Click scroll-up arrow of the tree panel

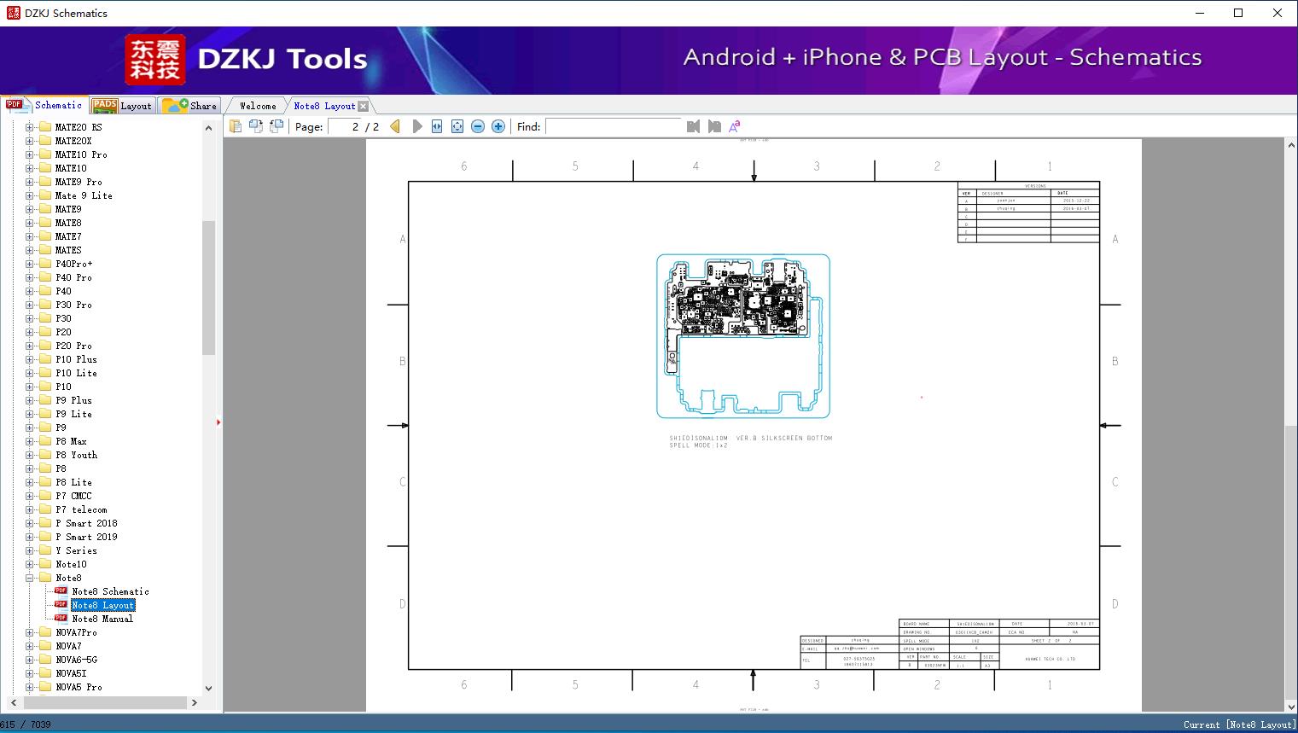(x=208, y=128)
